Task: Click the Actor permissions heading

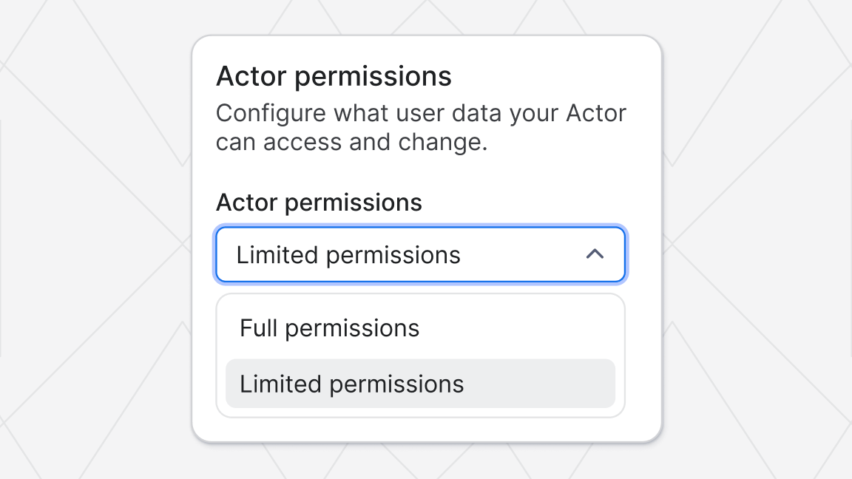Action: coord(334,75)
